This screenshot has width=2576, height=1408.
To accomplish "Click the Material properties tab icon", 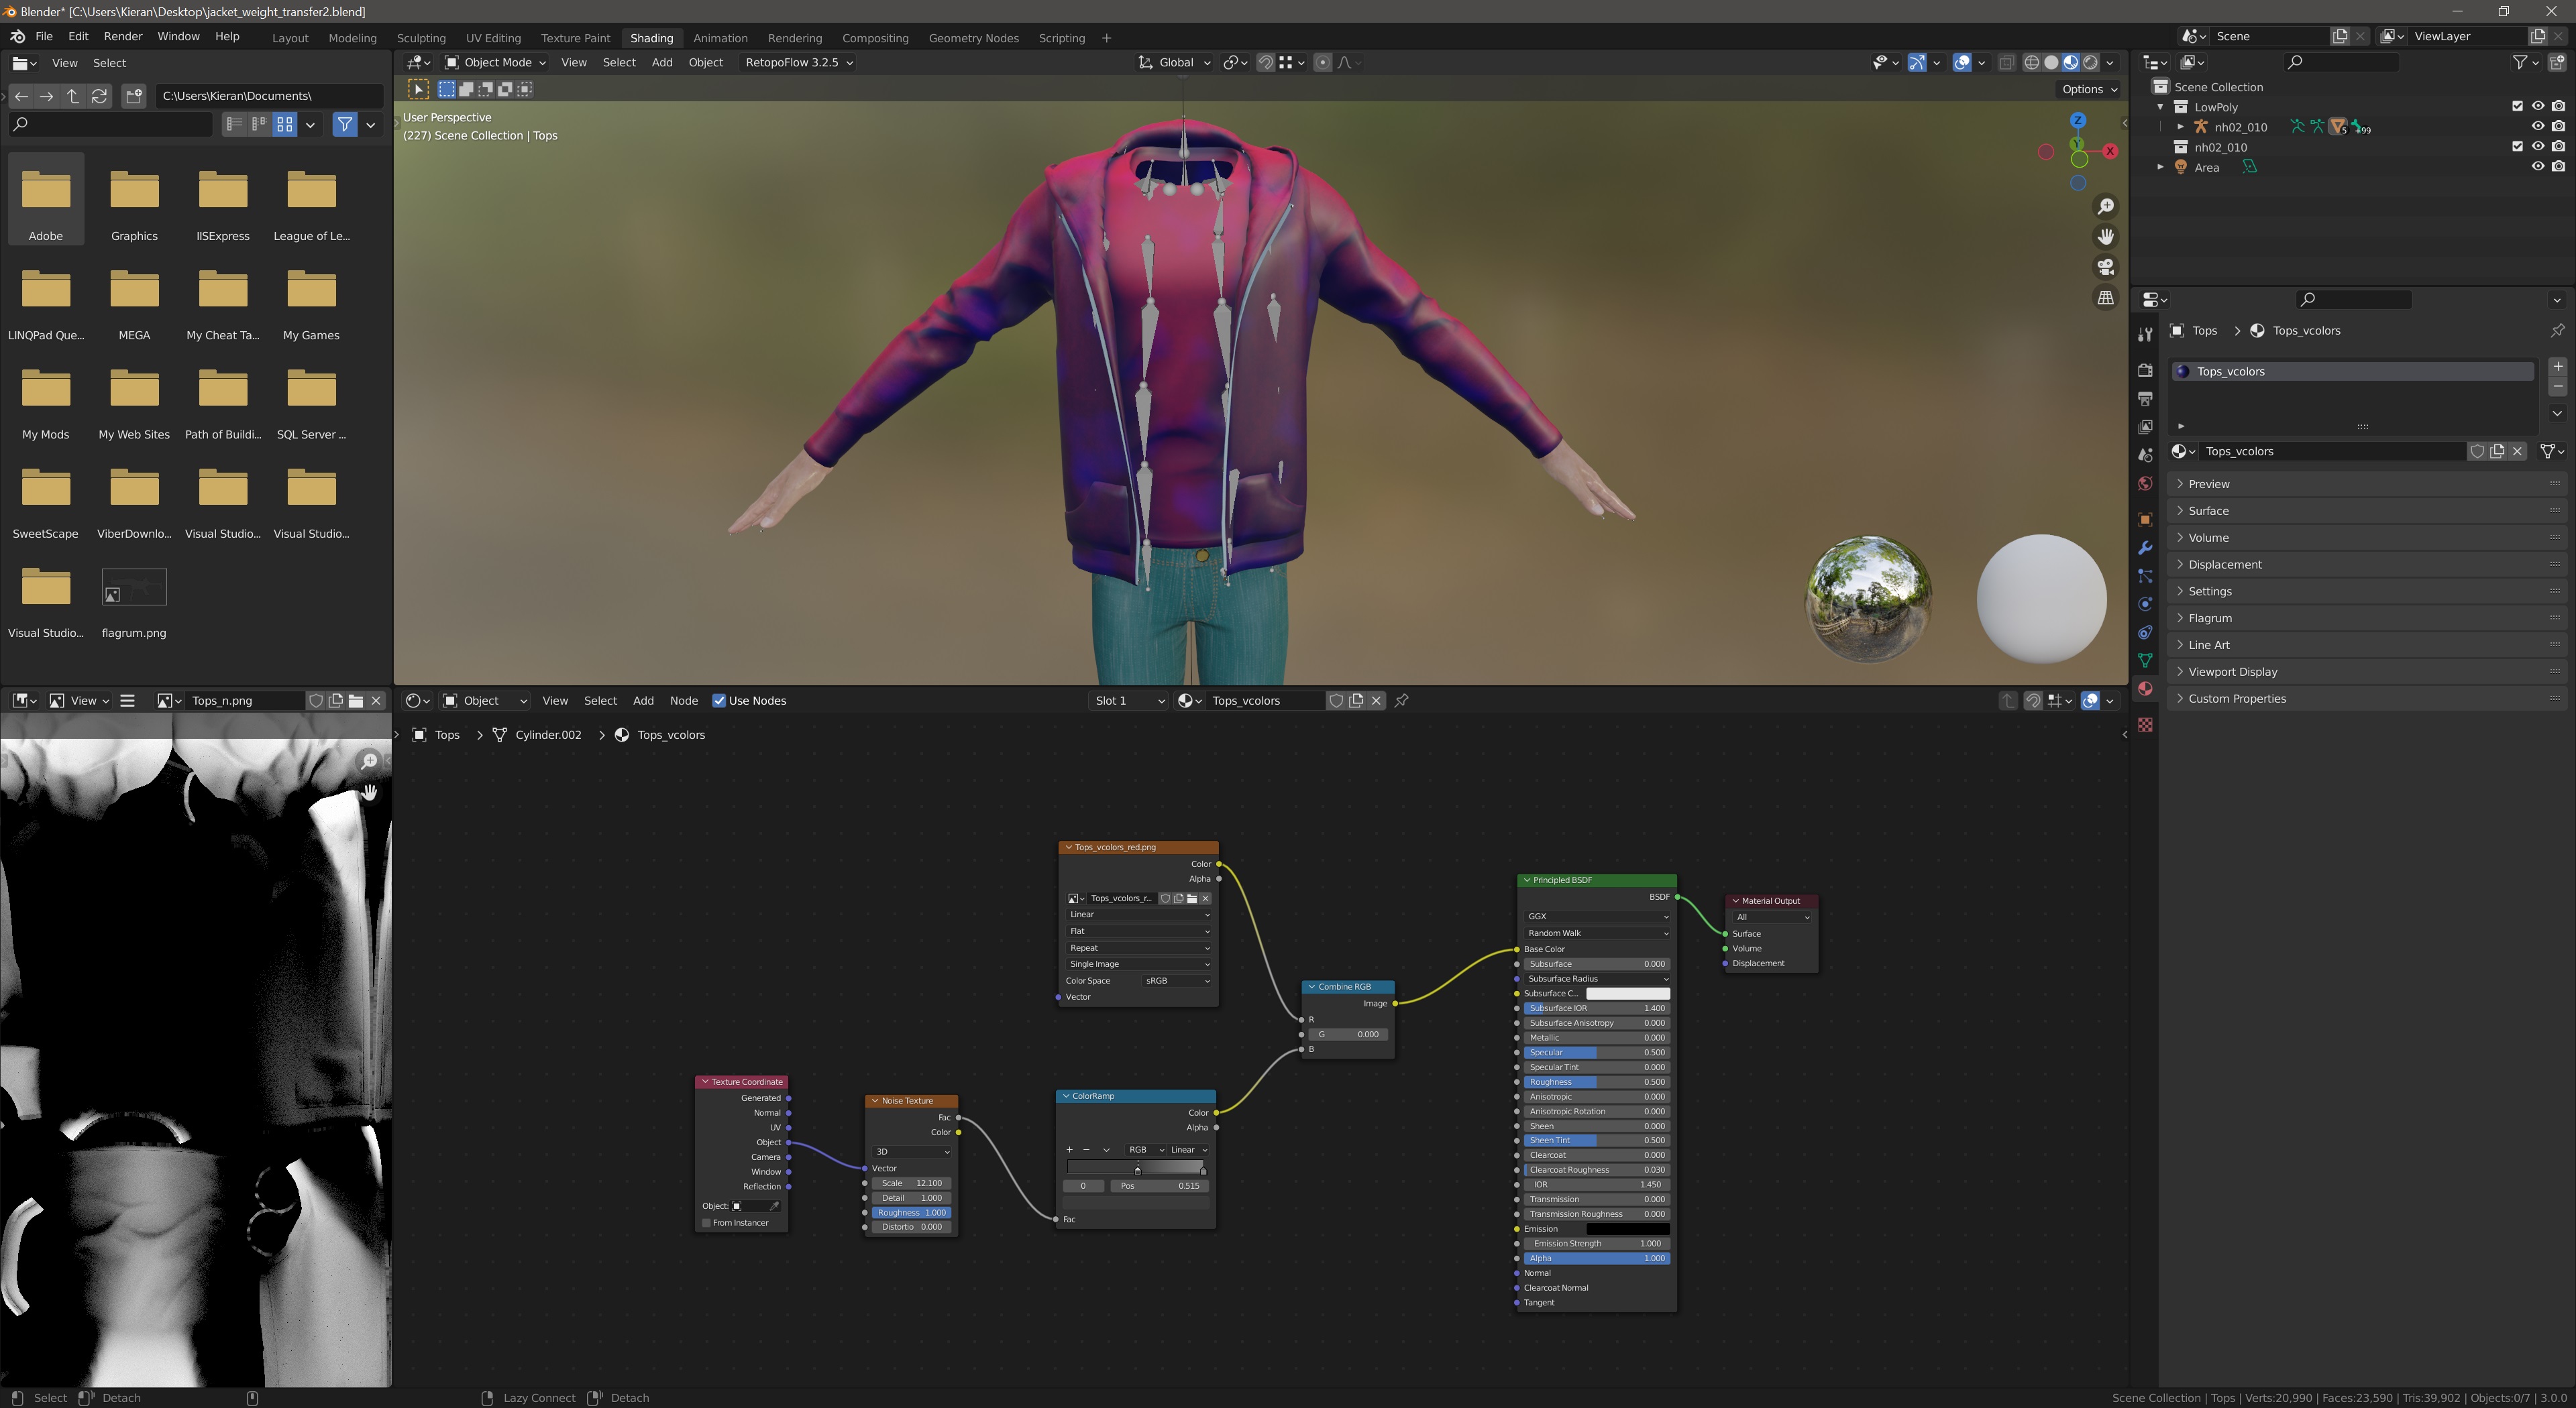I will 2144,689.
